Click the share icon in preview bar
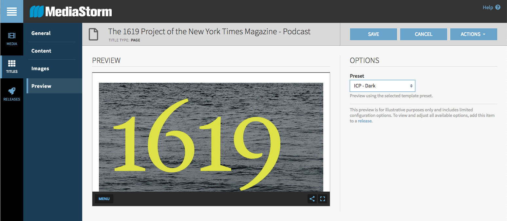This screenshot has height=221, width=507. pos(312,199)
